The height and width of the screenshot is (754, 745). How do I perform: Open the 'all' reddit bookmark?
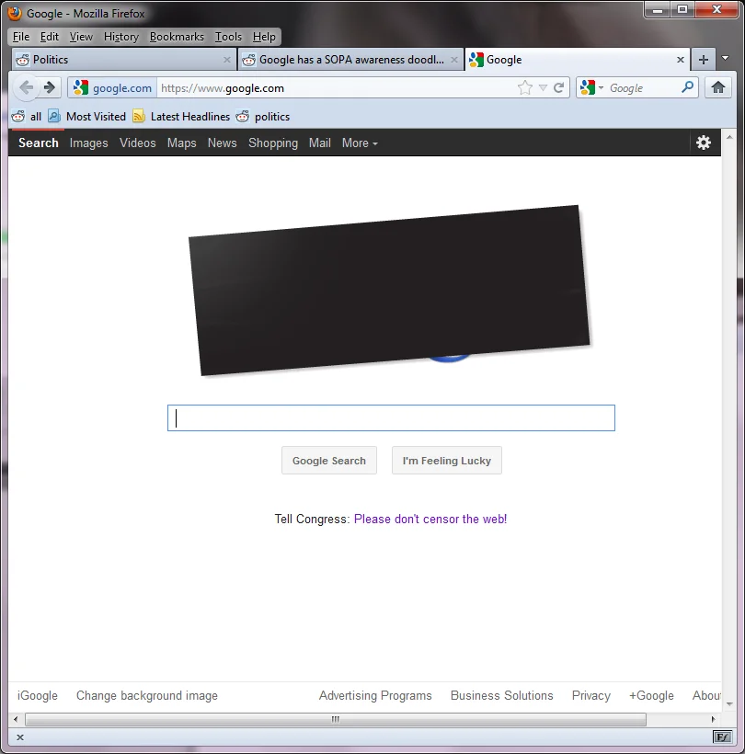coord(27,117)
